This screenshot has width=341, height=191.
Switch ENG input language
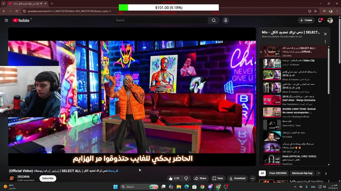313,187
